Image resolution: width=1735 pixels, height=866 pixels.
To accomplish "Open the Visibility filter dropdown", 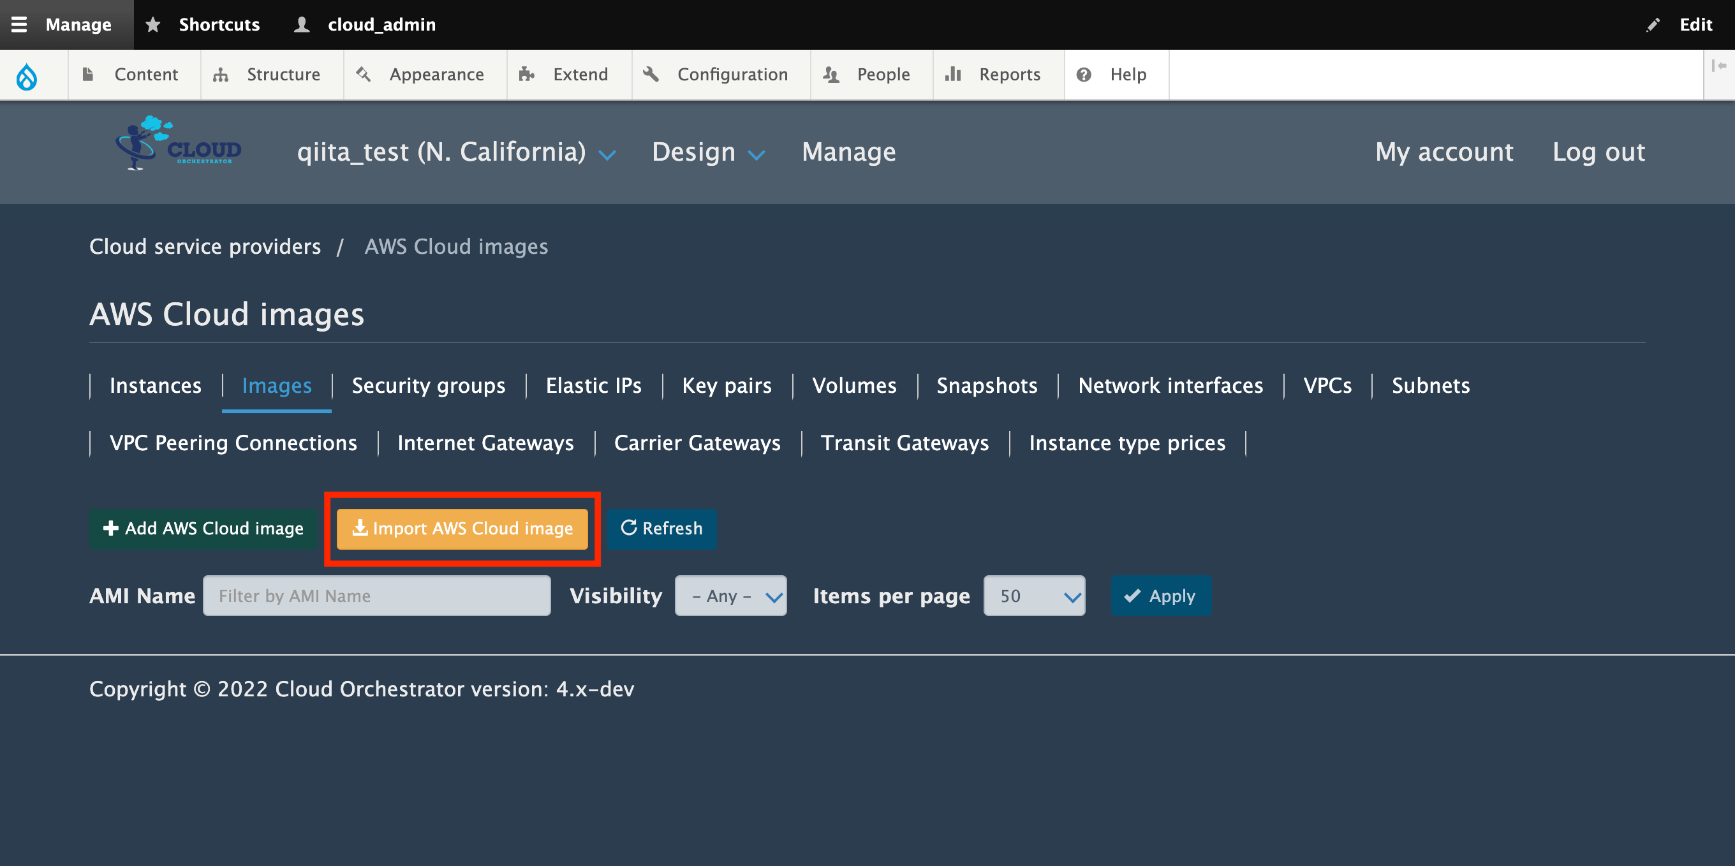I will 730,595.
